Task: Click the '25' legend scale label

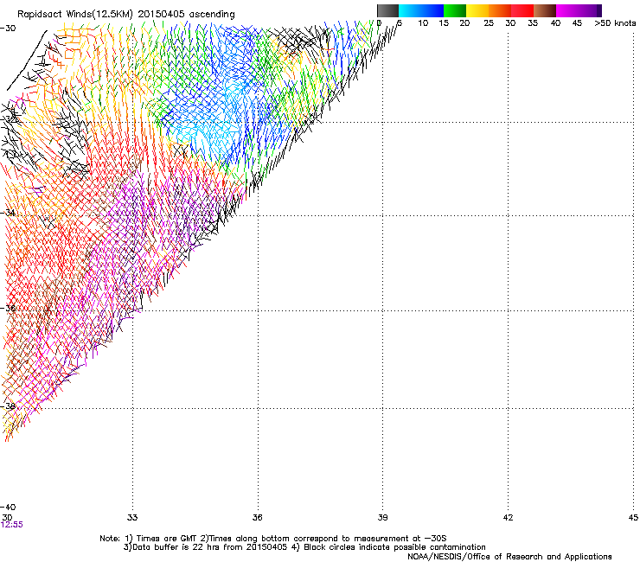Action: pos(489,23)
